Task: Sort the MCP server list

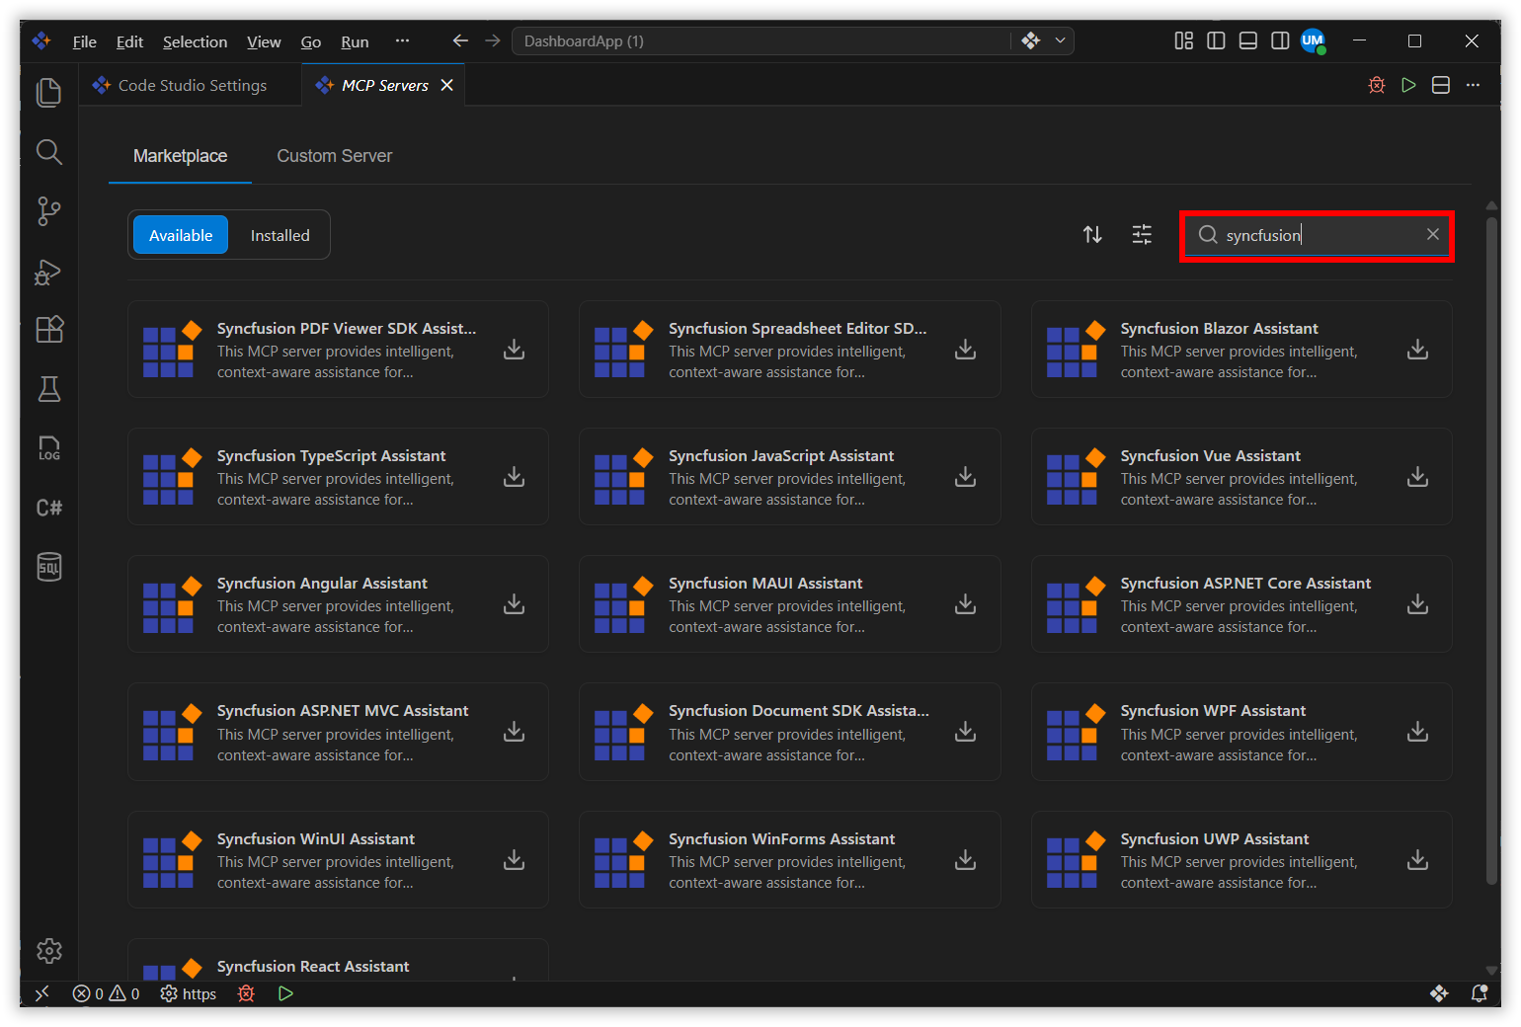Action: 1092,235
